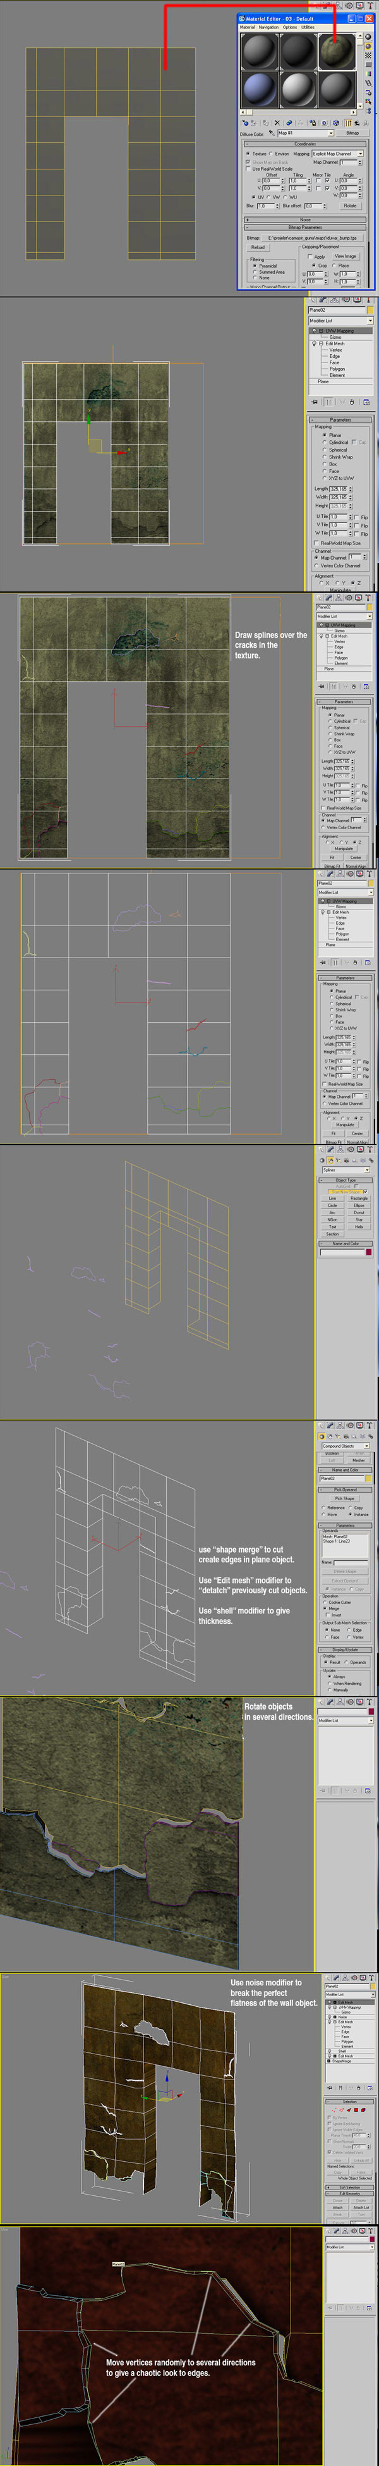
Task: Click the View Image button
Action: click(x=346, y=256)
